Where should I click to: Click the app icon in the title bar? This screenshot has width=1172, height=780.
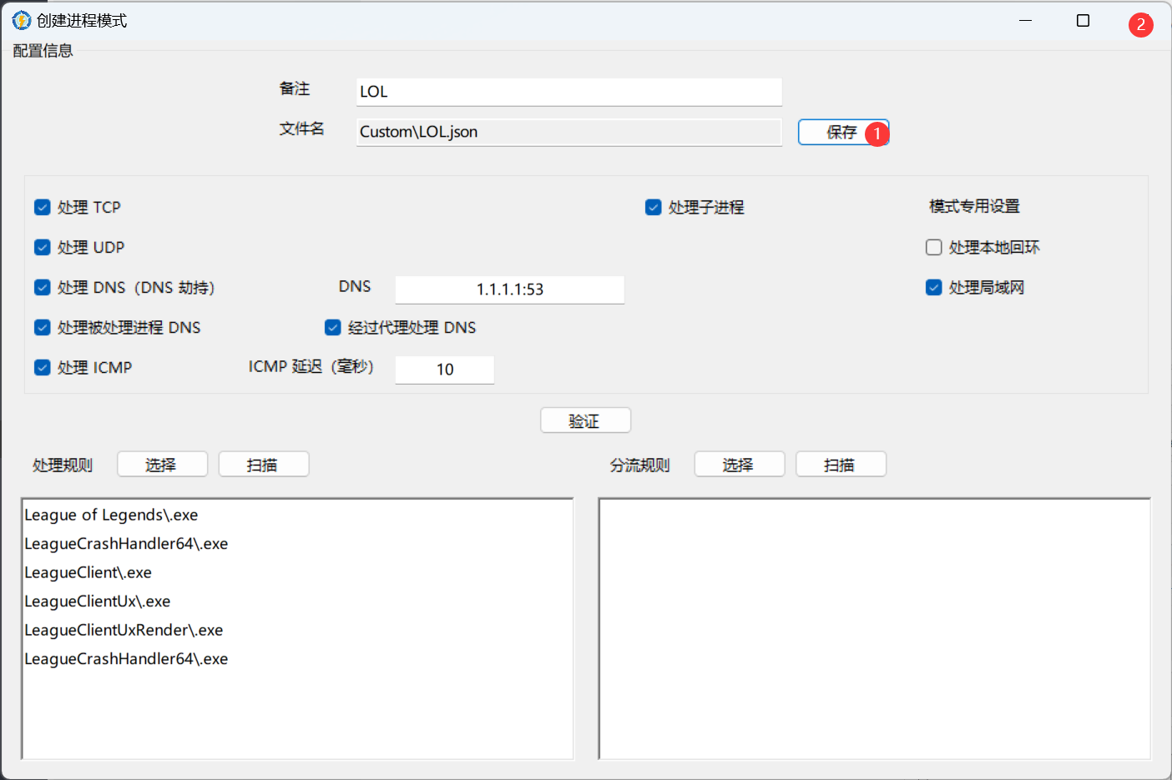click(x=21, y=21)
